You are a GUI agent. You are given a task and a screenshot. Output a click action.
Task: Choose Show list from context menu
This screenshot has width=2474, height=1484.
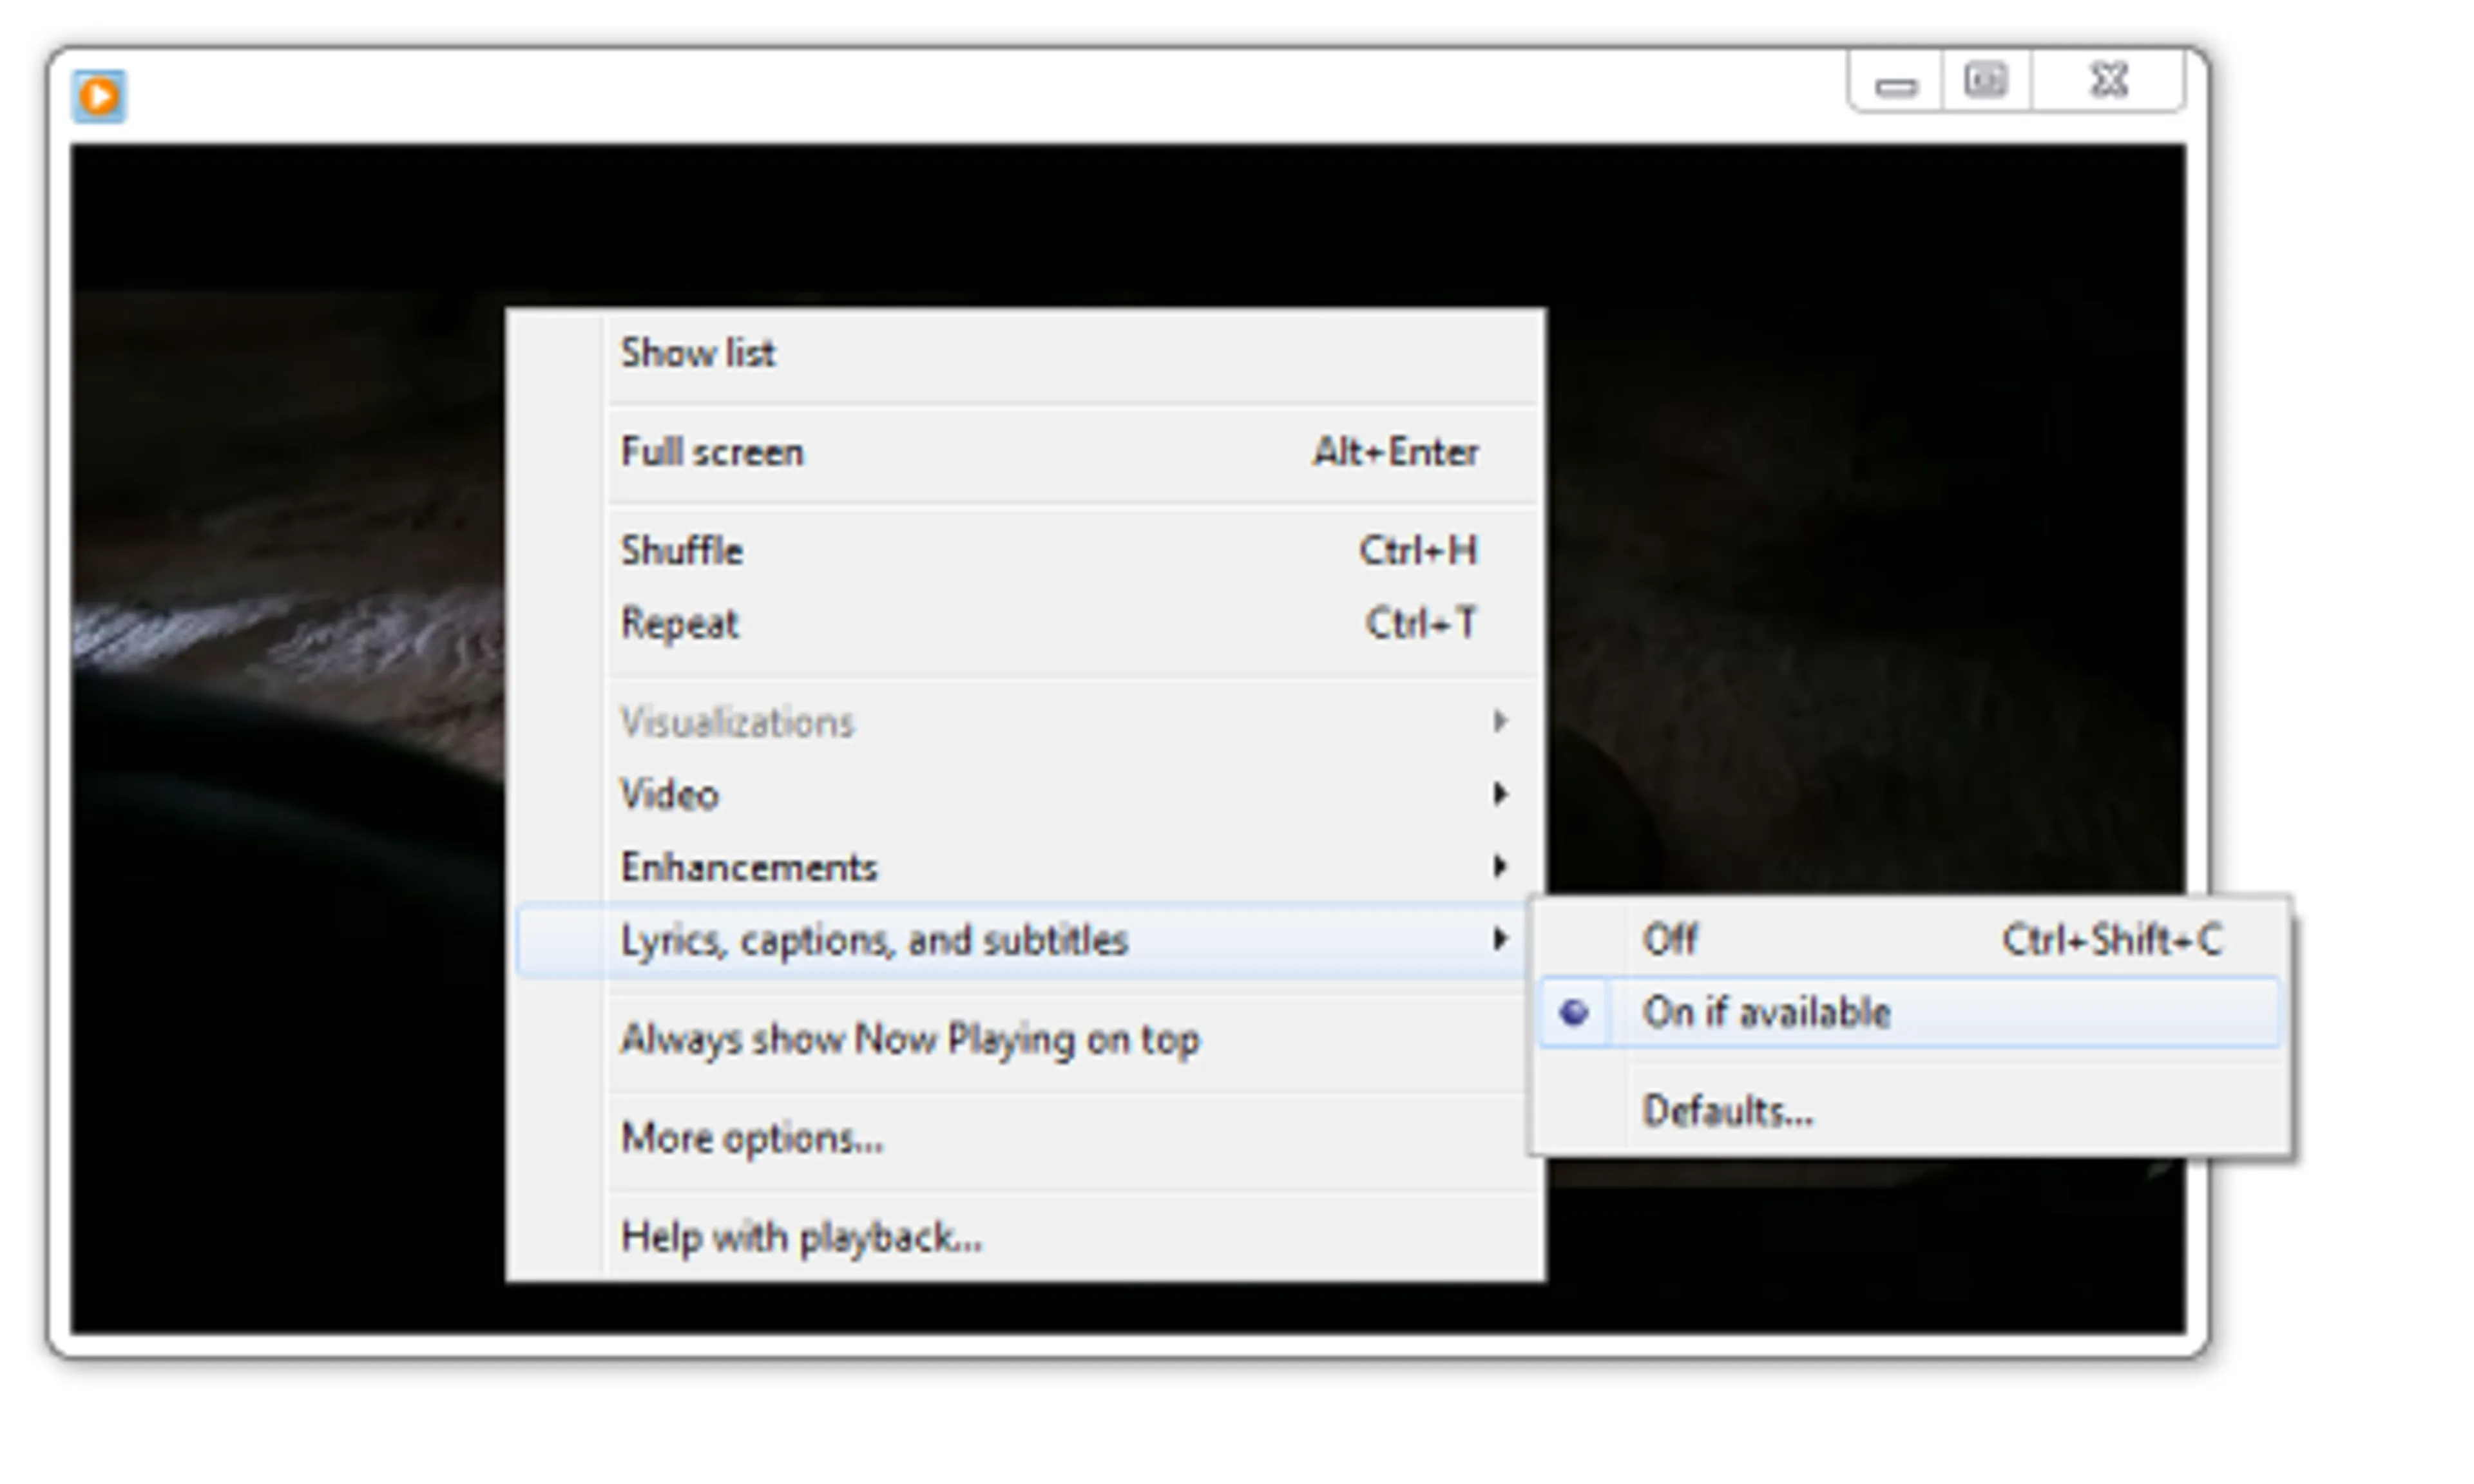698,353
